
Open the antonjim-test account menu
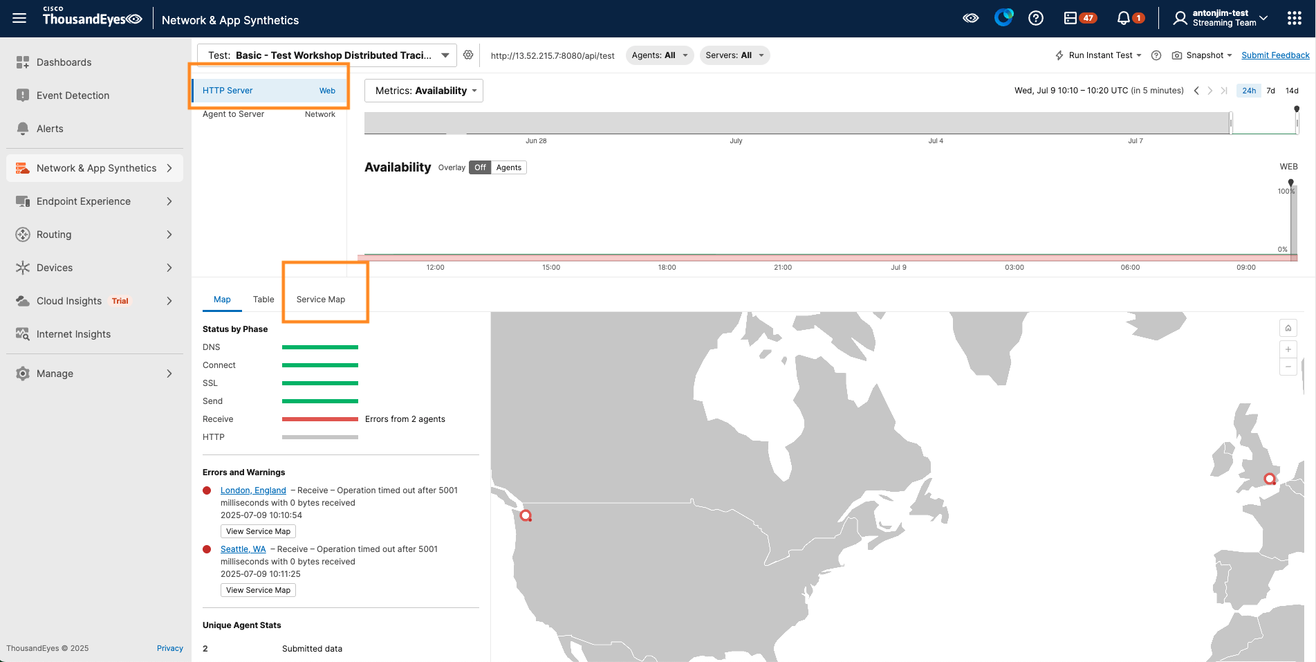pyautogui.click(x=1221, y=19)
